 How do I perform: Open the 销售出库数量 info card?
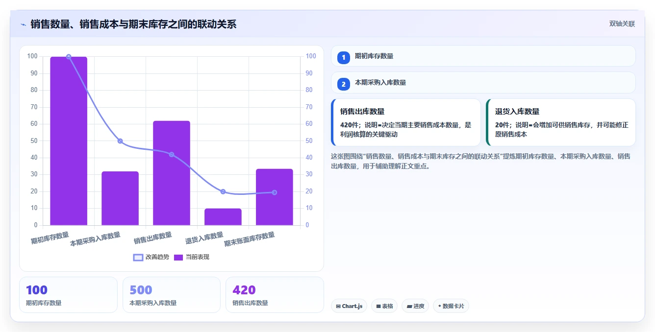(406, 122)
